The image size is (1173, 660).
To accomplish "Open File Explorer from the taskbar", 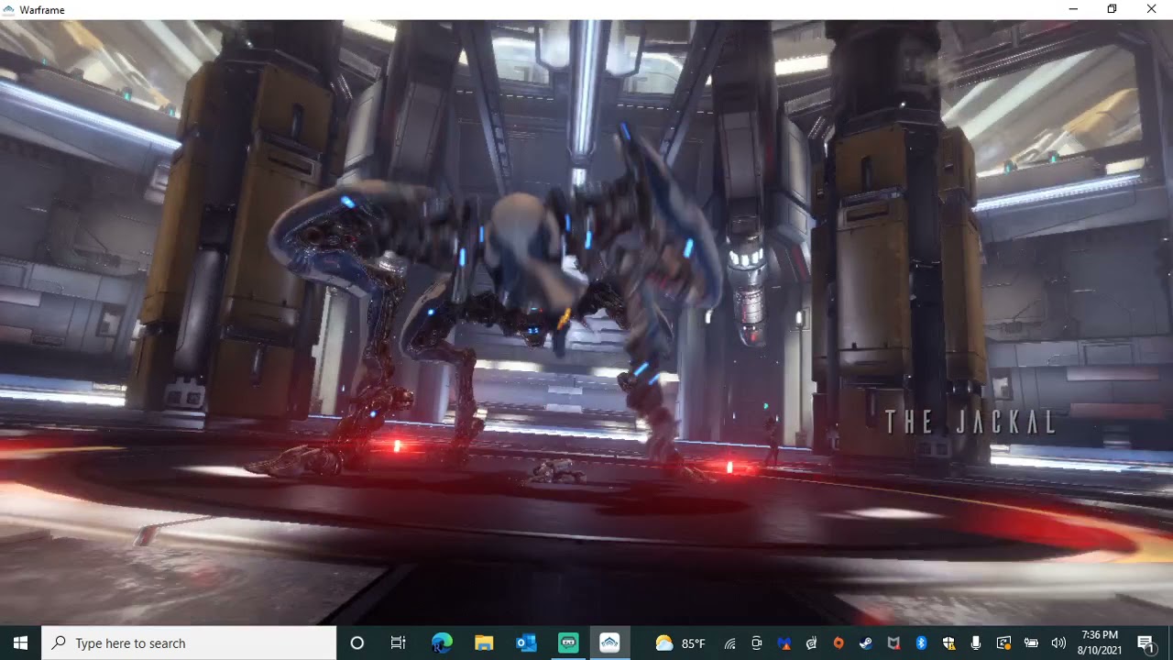I will [484, 643].
